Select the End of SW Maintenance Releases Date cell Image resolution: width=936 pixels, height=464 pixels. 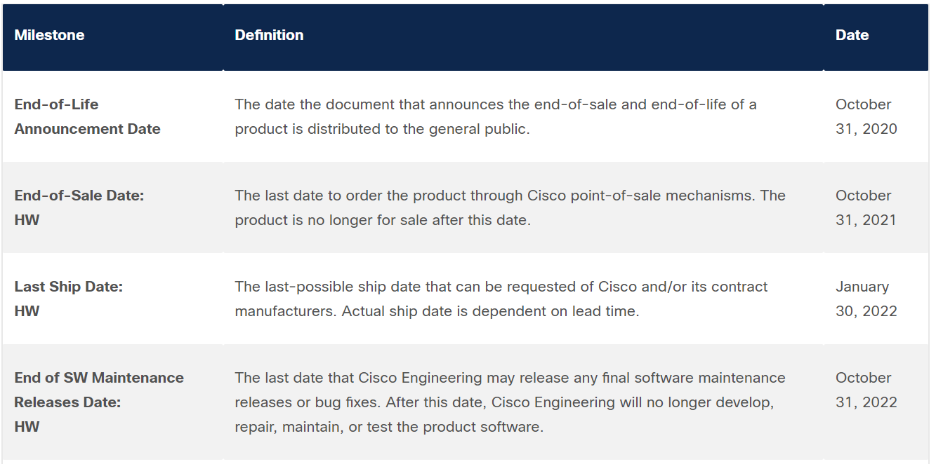point(99,402)
